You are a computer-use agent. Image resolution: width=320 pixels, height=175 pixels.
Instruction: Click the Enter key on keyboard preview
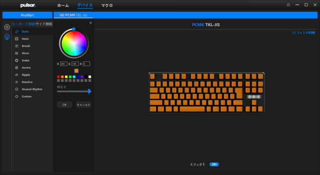(x=239, y=93)
